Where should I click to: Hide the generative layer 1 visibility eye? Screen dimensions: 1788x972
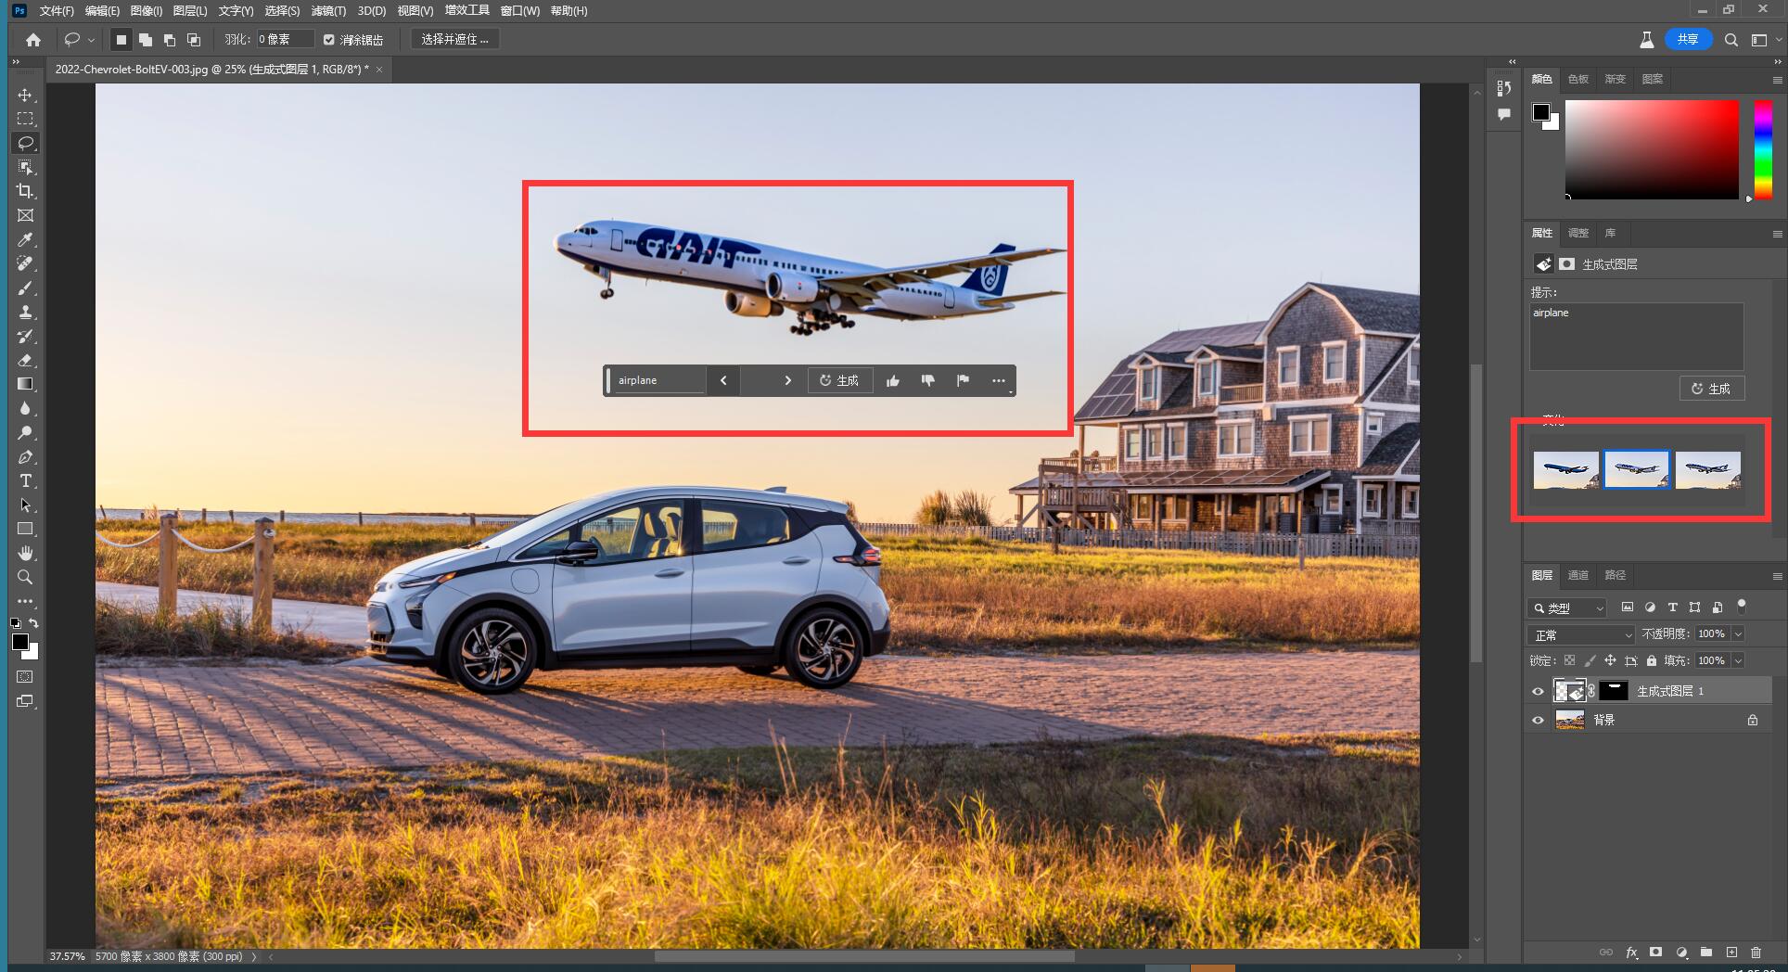tap(1538, 691)
